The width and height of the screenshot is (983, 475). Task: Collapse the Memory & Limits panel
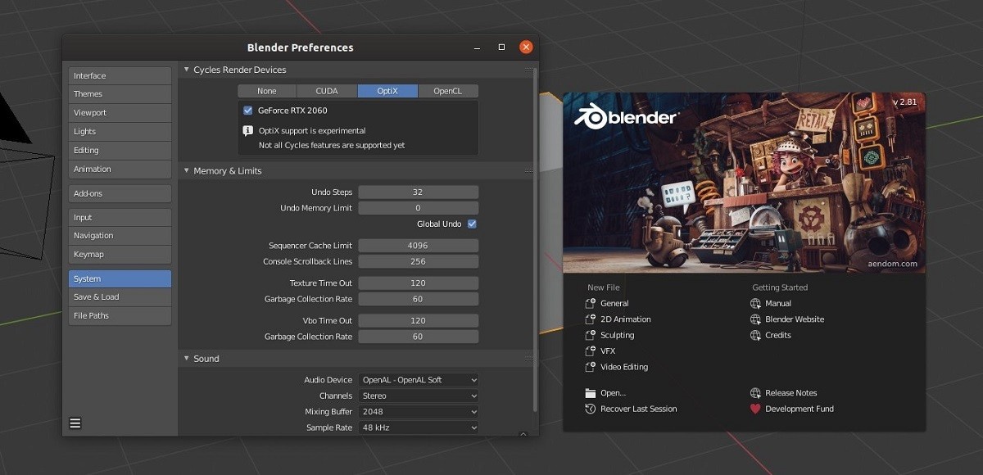pyautogui.click(x=186, y=170)
